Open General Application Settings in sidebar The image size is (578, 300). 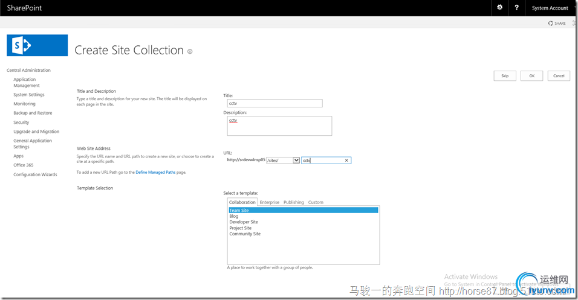click(x=33, y=144)
